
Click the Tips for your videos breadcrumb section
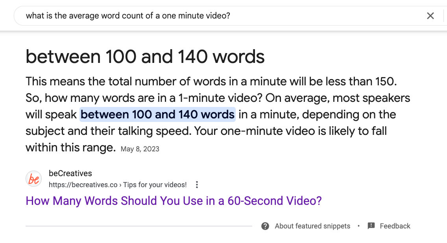tap(155, 184)
